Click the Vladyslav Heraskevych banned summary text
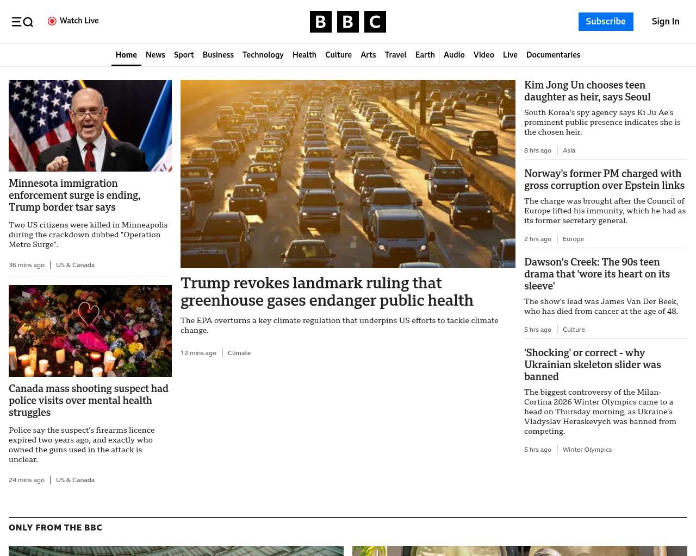This screenshot has height=556, width=696. tap(600, 412)
